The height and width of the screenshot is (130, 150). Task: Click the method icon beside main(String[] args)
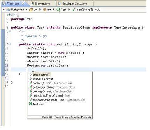point(31,95)
